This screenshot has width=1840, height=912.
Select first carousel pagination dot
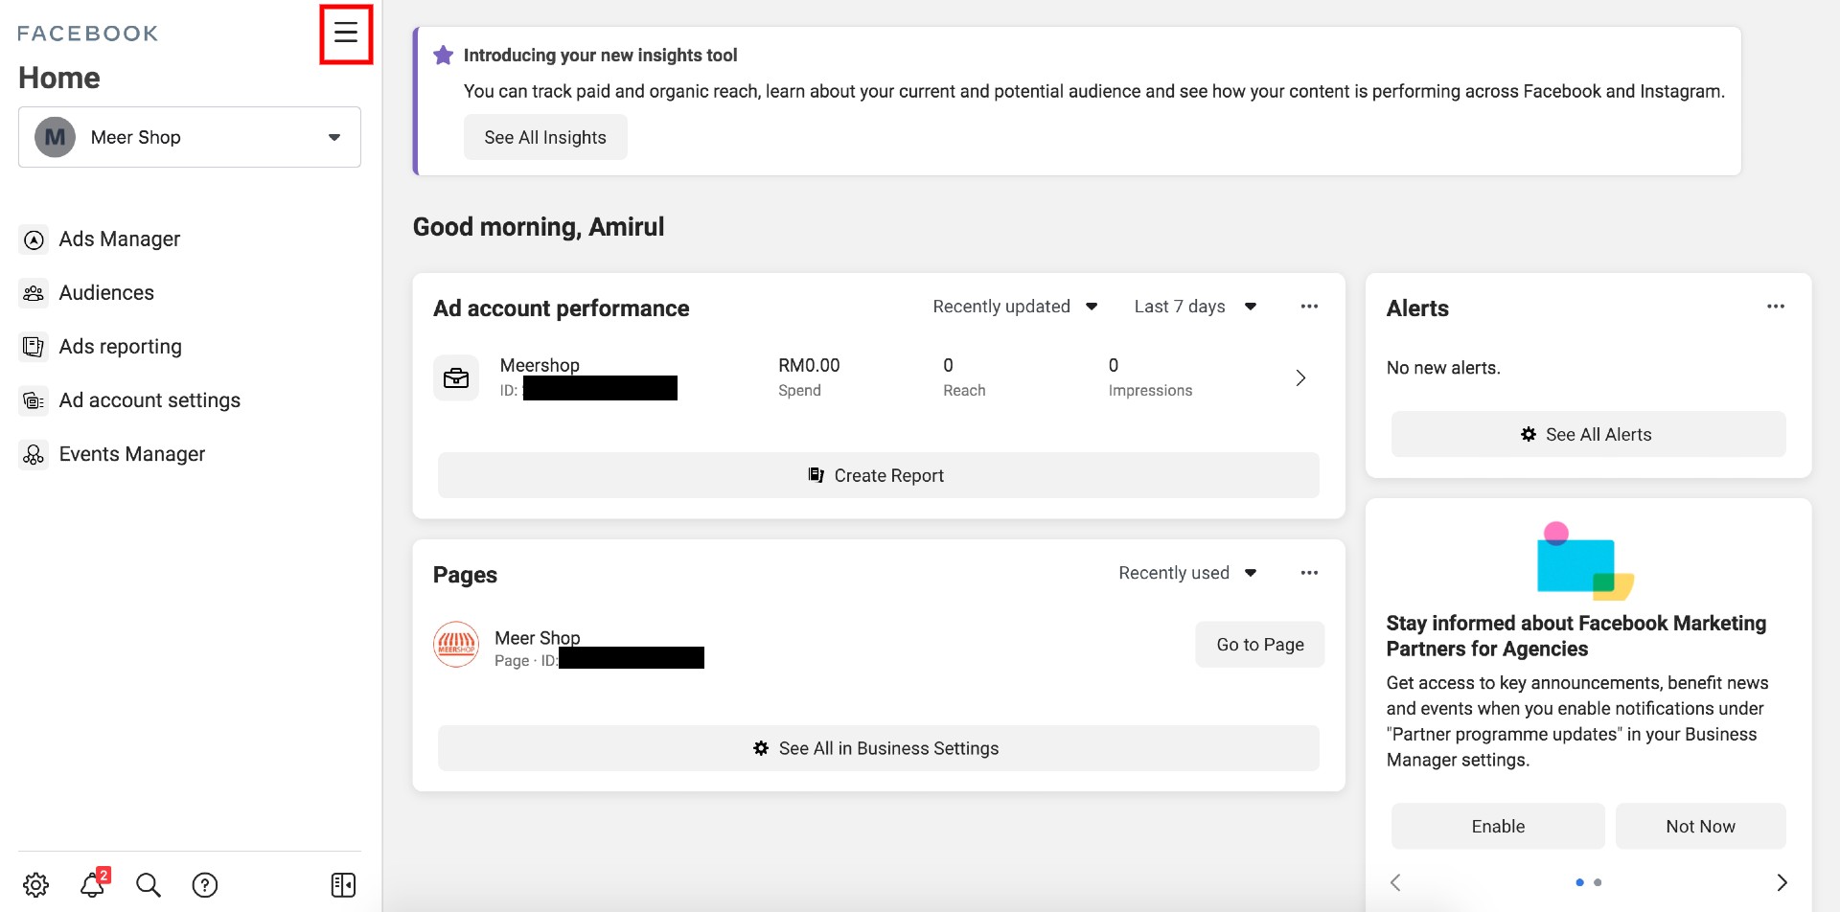[1579, 882]
